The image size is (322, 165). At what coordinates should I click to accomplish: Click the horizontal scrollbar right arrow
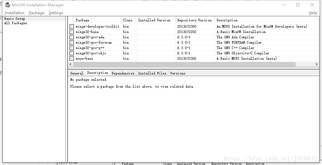(316, 64)
